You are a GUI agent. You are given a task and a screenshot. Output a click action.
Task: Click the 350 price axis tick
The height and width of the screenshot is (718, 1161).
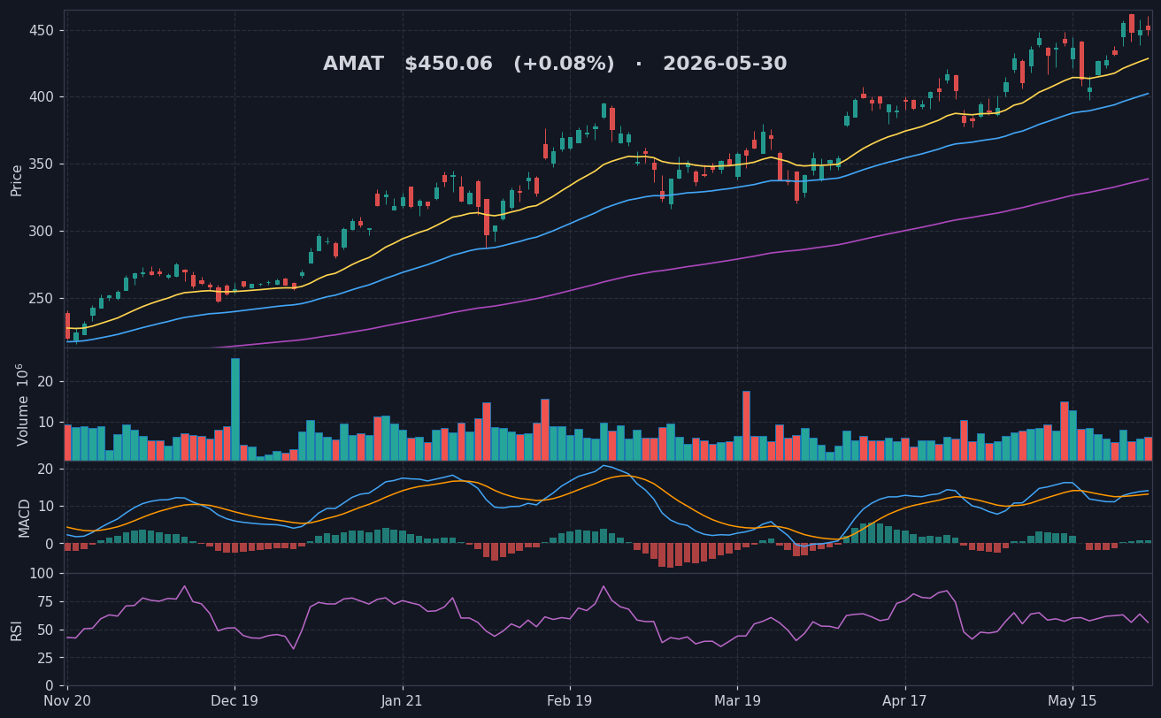coord(42,164)
